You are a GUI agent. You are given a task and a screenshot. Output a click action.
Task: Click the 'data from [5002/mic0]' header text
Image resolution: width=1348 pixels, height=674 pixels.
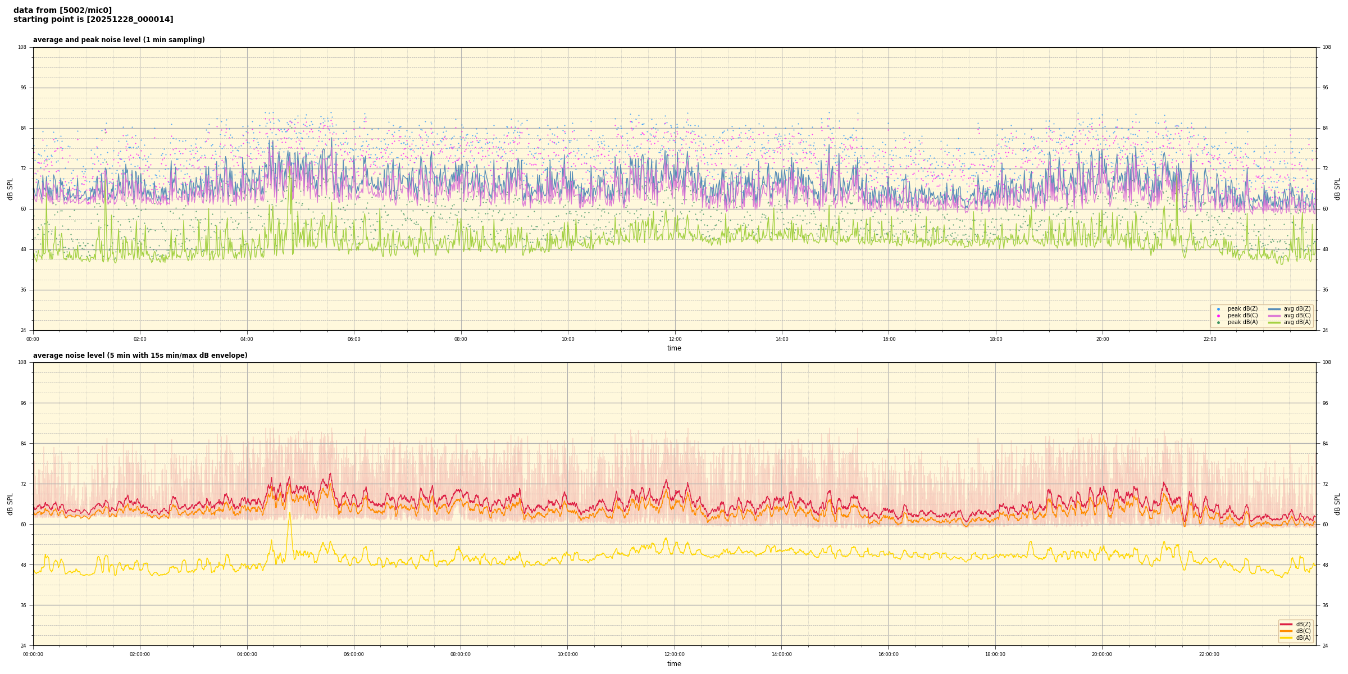(62, 10)
